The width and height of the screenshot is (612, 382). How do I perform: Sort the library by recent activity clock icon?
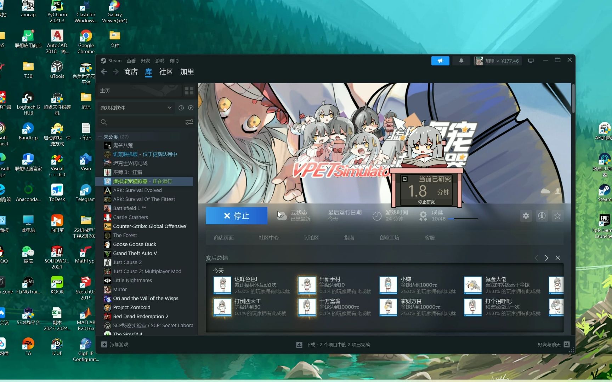click(x=181, y=108)
